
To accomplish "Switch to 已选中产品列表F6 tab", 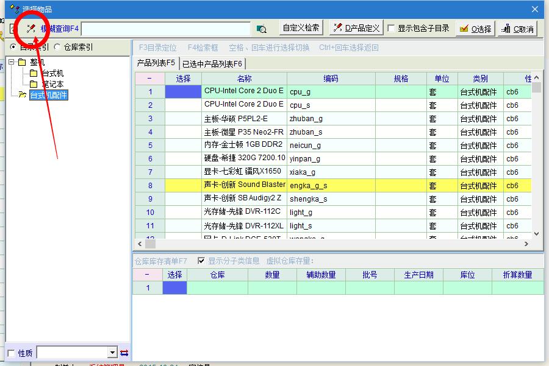I will (212, 63).
